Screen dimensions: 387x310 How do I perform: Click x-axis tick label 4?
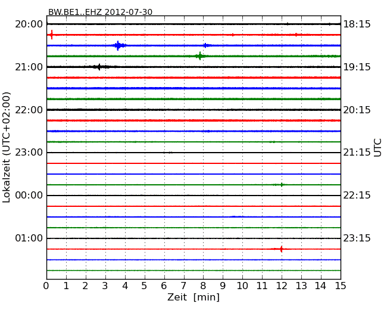[x=125, y=286]
